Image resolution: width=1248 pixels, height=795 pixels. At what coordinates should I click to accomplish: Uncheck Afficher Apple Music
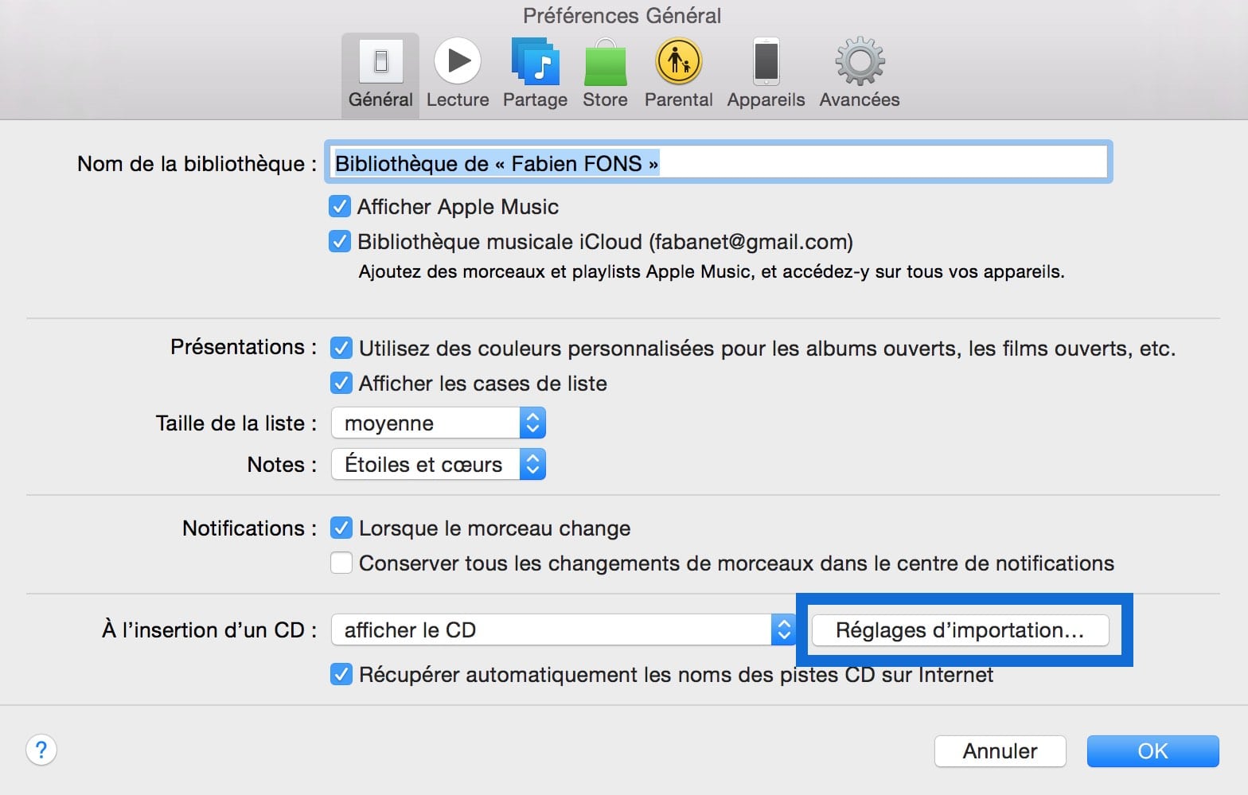[340, 207]
